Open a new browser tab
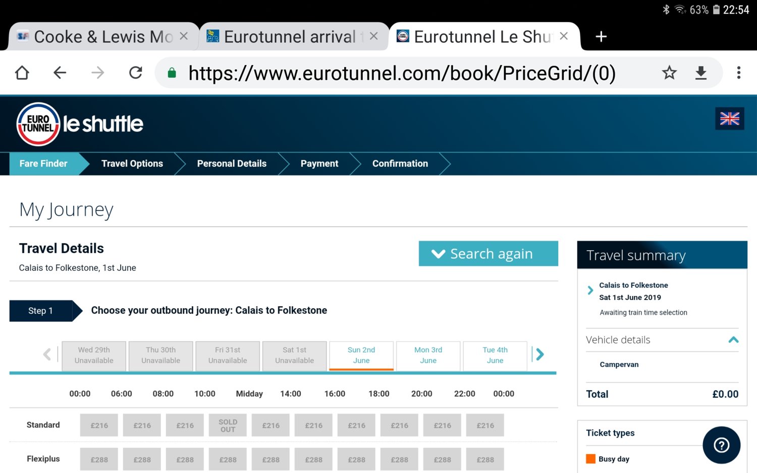This screenshot has height=473, width=757. (x=601, y=36)
